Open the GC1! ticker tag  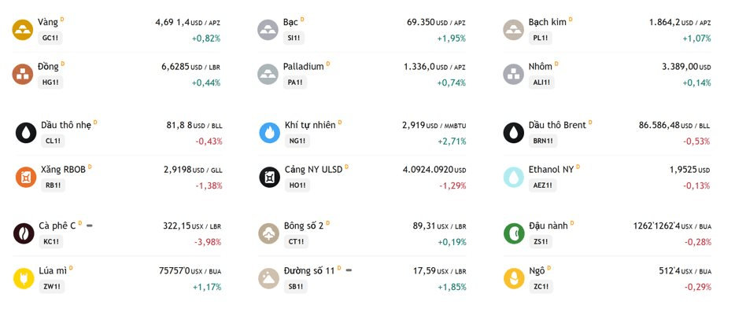(50, 38)
